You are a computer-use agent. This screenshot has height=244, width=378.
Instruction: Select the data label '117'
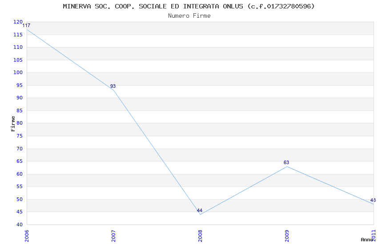pyautogui.click(x=26, y=25)
